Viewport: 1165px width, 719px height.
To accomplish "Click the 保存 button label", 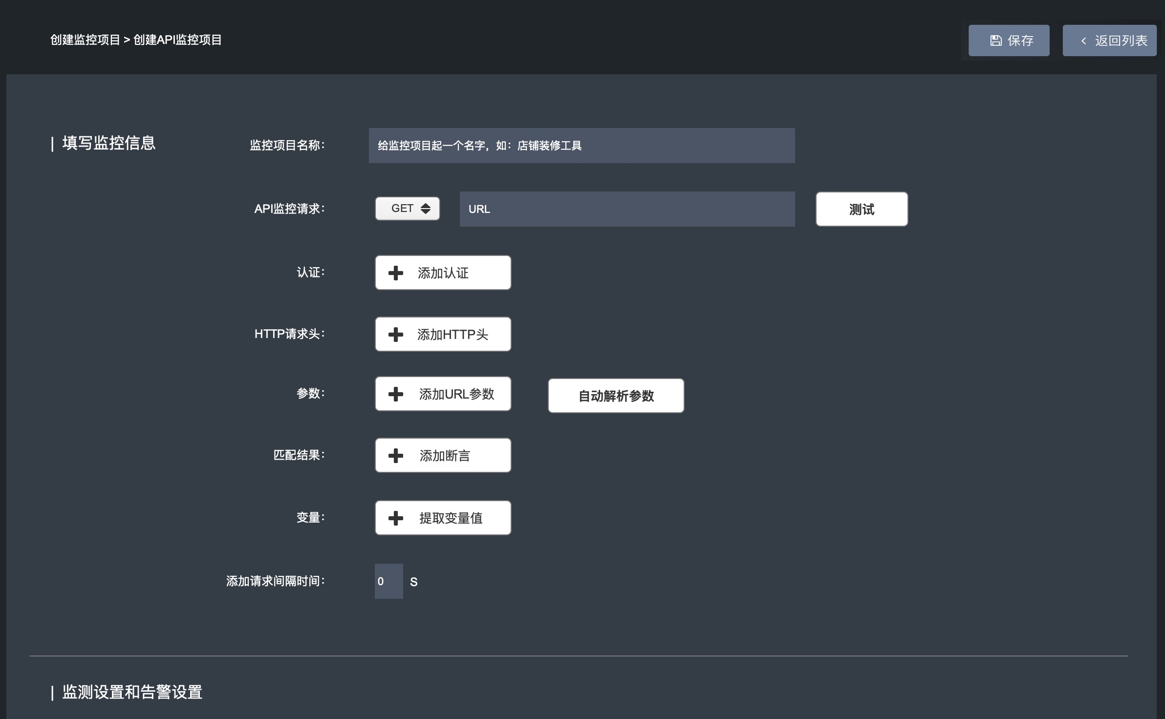I will pyautogui.click(x=1020, y=41).
